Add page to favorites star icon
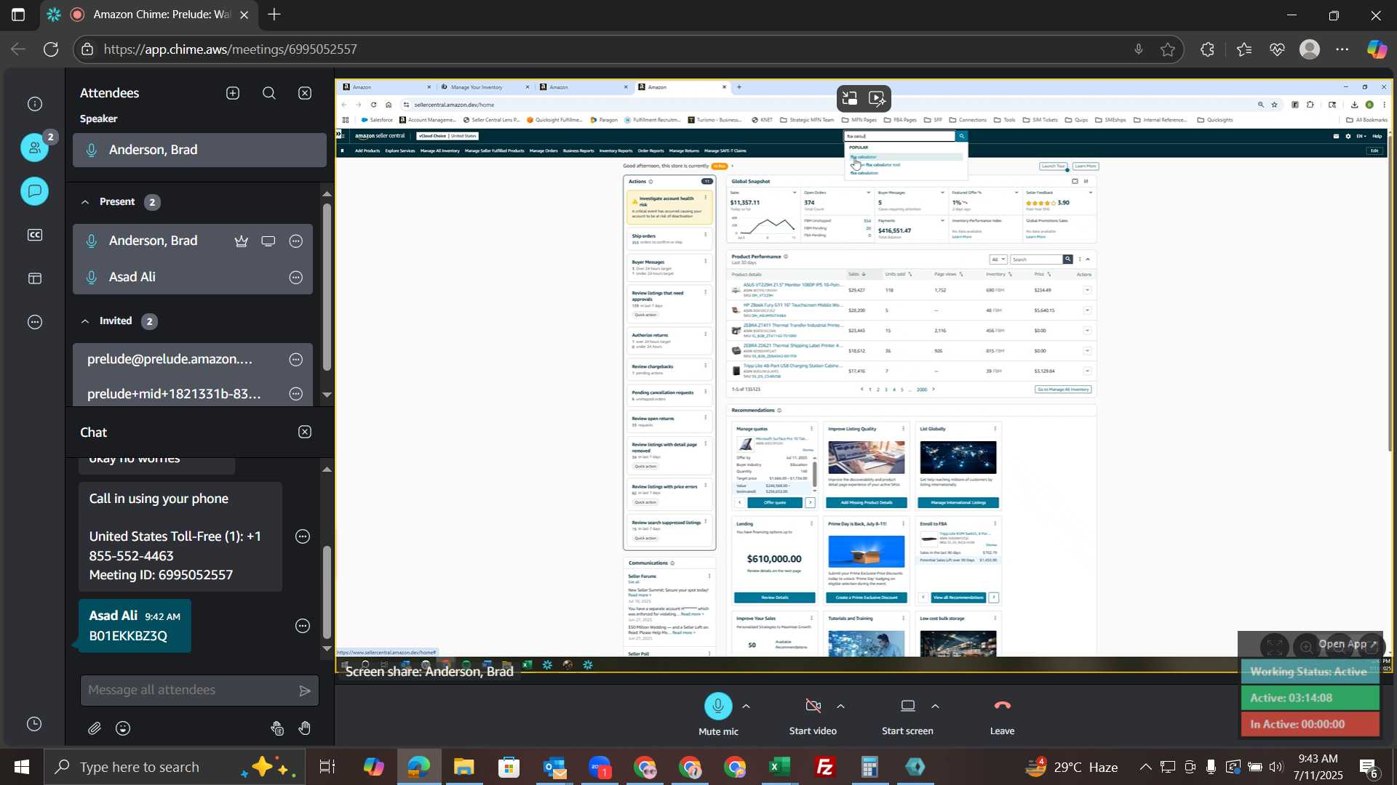The height and width of the screenshot is (785, 1397). [x=1168, y=49]
